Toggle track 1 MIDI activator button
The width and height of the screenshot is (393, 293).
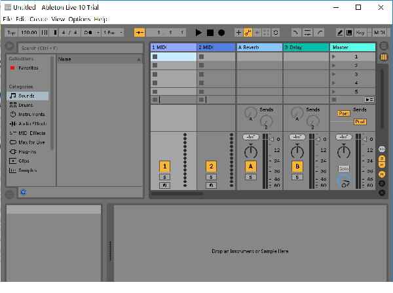(165, 166)
